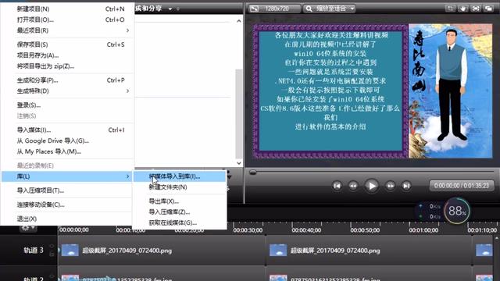Click scroll down arrow in clip bin

[x=239, y=163]
